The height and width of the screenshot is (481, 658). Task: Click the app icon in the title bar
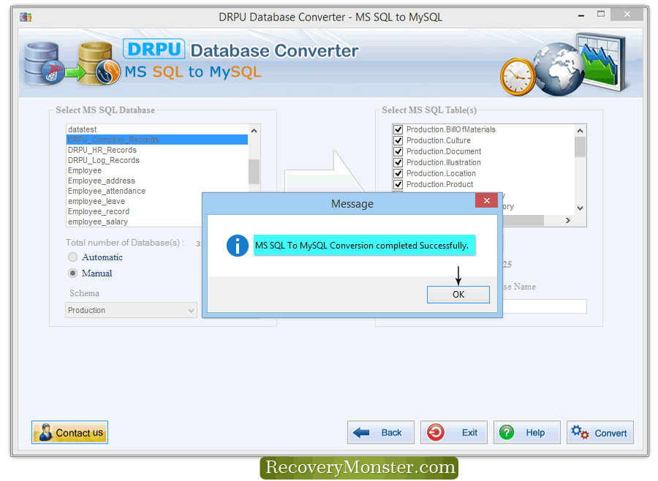coord(26,18)
